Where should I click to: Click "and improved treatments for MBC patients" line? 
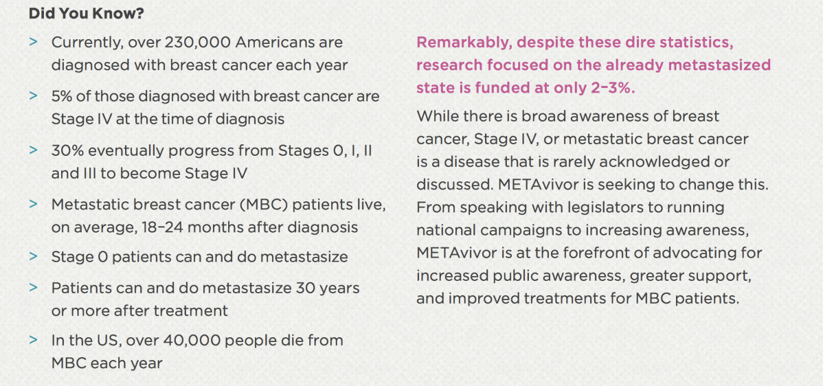click(577, 299)
